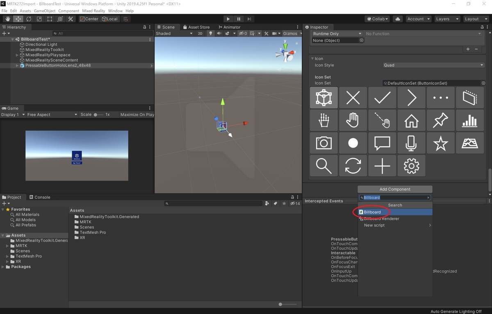Select the gear icon in Icon Set
492x314 pixels.
tap(411, 166)
